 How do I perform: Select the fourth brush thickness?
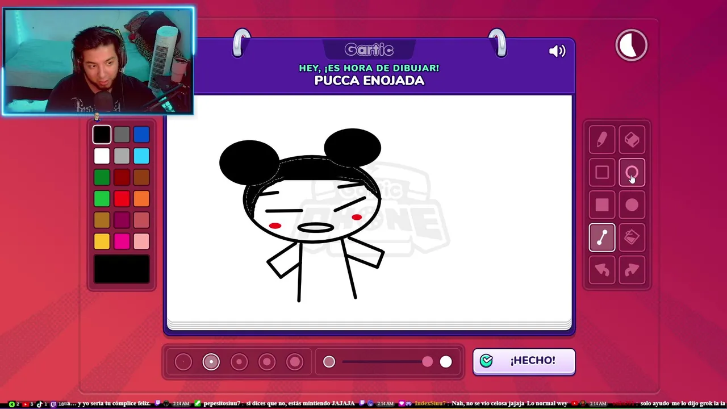point(266,362)
